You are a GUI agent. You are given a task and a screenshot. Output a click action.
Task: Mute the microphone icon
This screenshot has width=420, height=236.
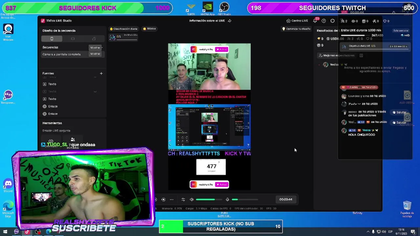click(227, 199)
